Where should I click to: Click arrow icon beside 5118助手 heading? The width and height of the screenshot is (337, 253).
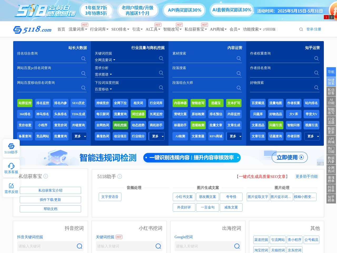(120, 177)
